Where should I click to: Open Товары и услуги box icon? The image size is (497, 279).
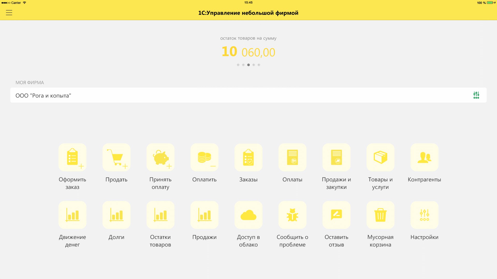coord(381,157)
